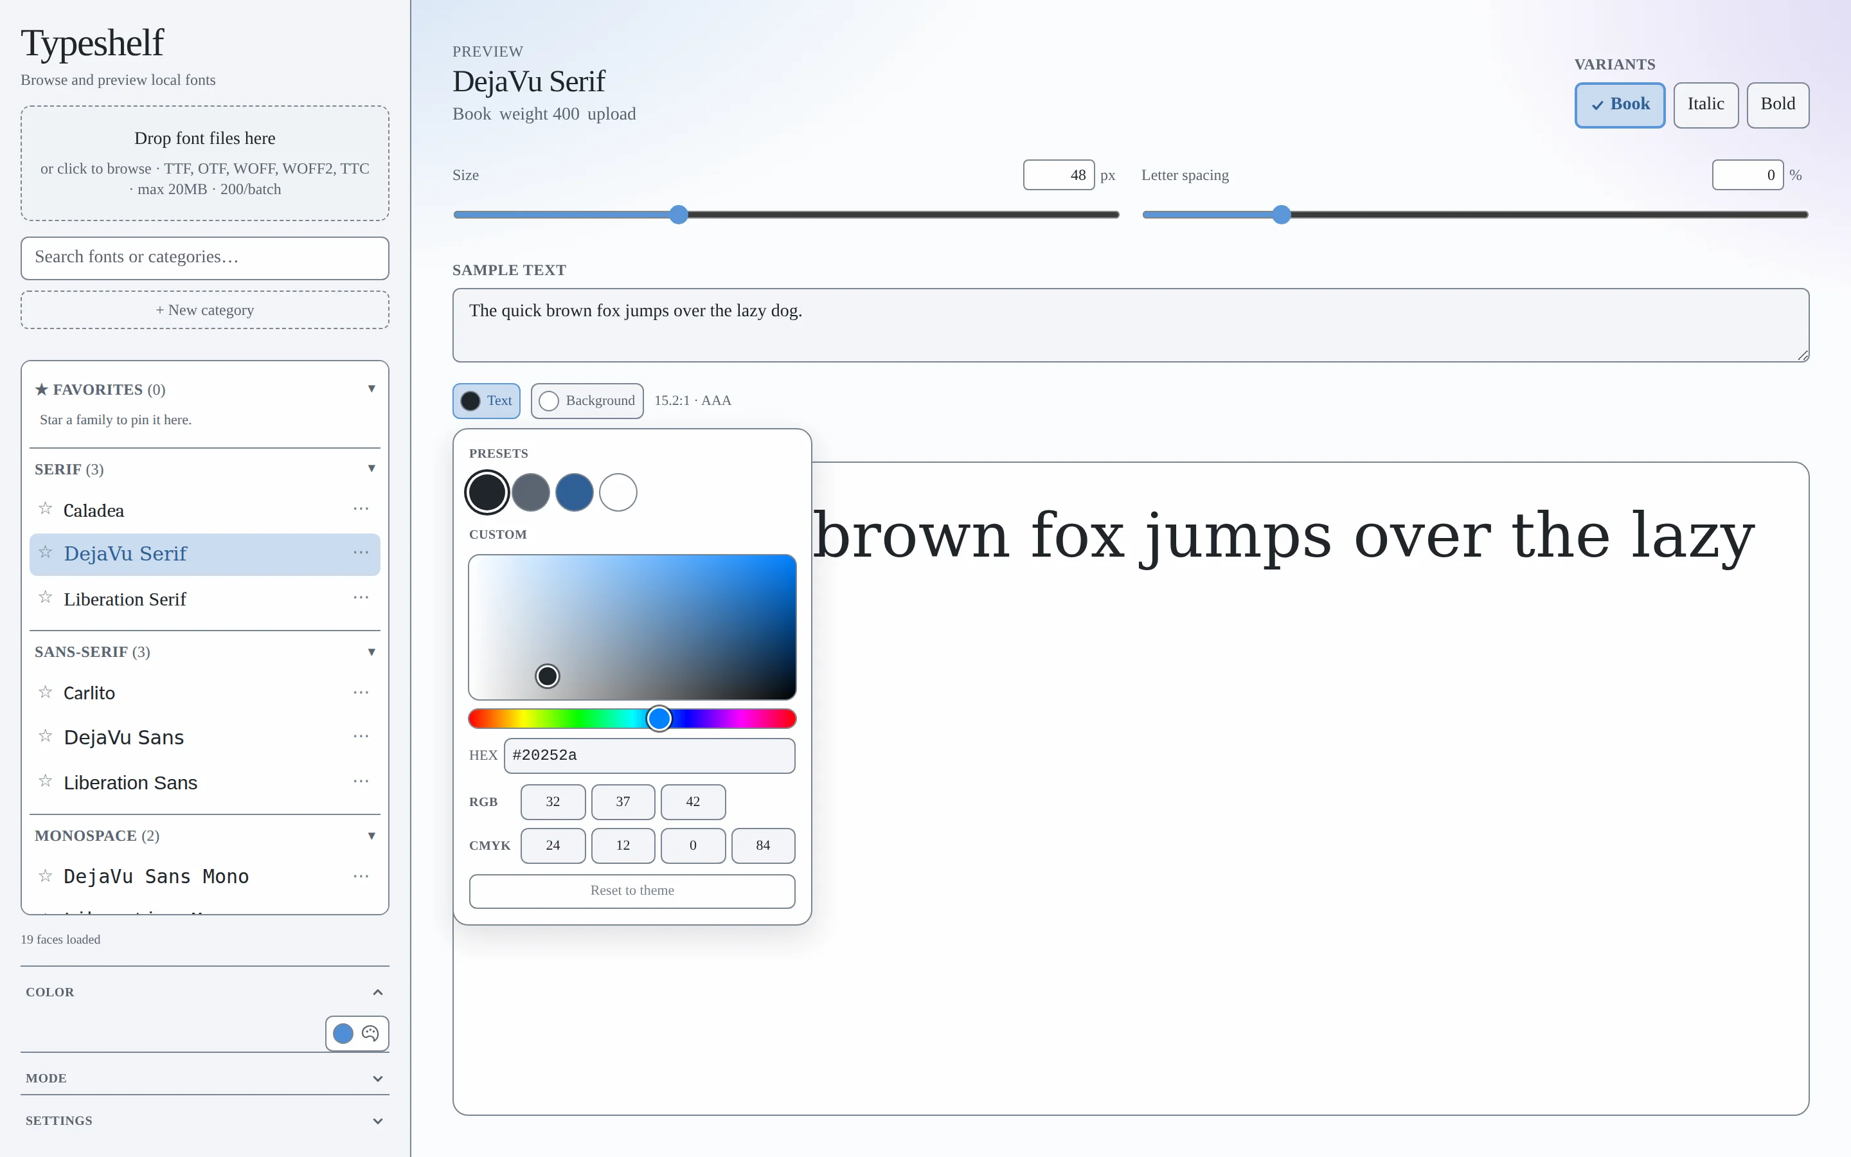Click the palette icon in Color section

pyautogui.click(x=370, y=1034)
